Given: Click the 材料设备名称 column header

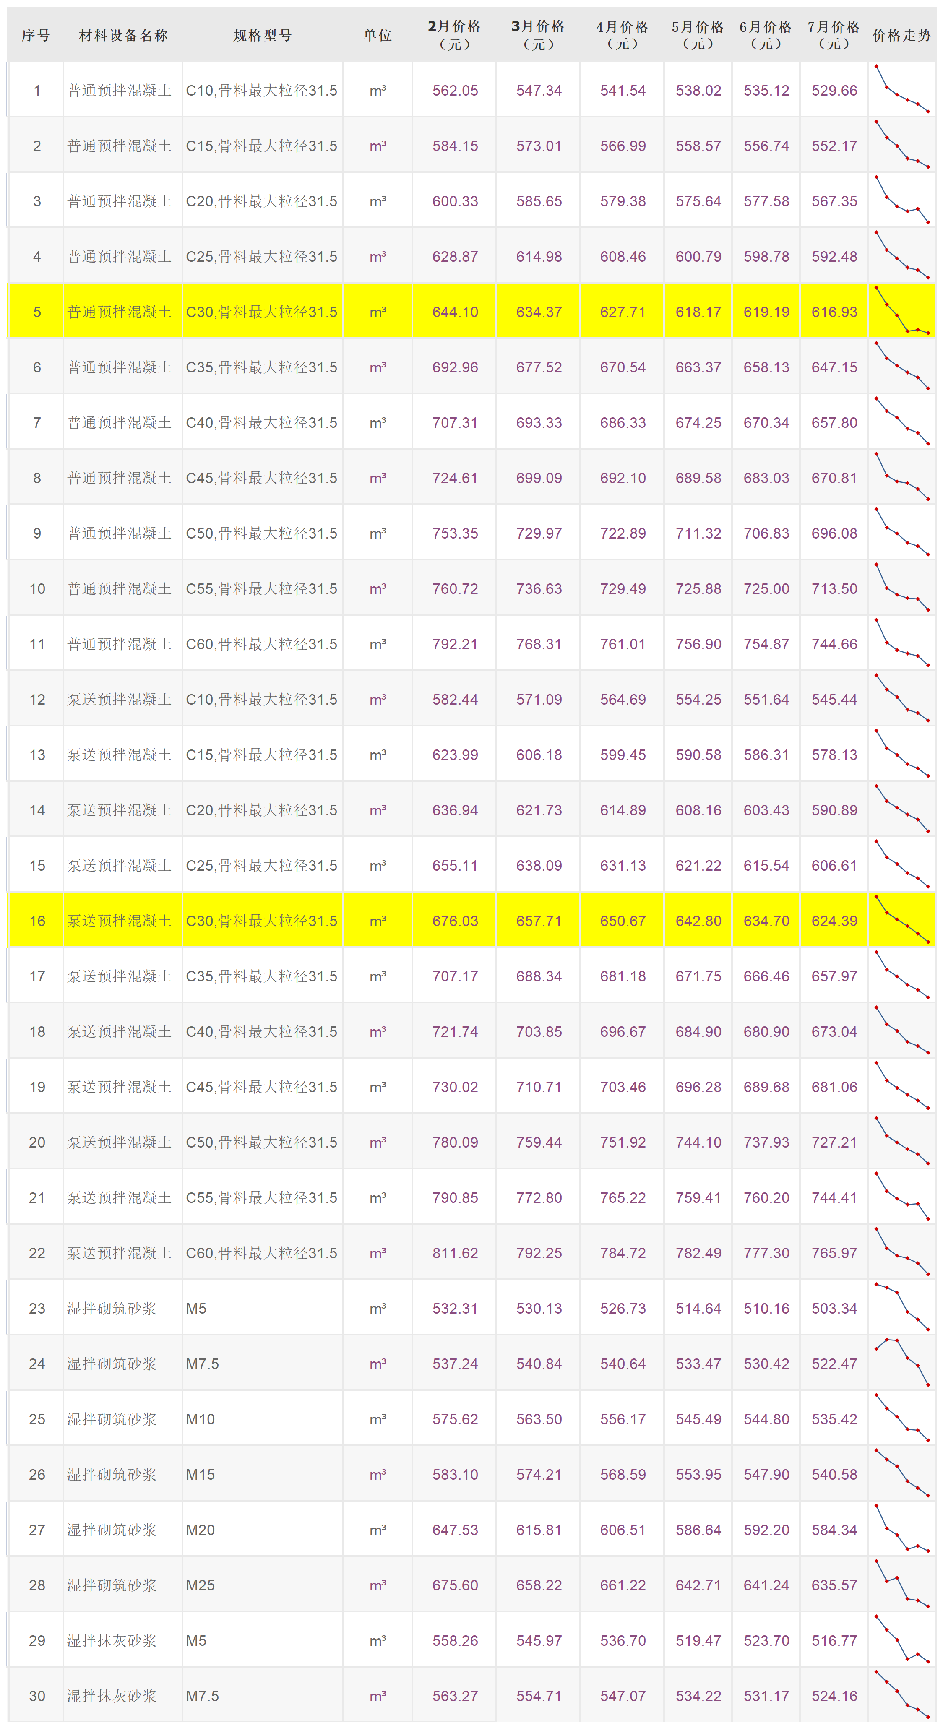Looking at the screenshot, I should pyautogui.click(x=123, y=36).
